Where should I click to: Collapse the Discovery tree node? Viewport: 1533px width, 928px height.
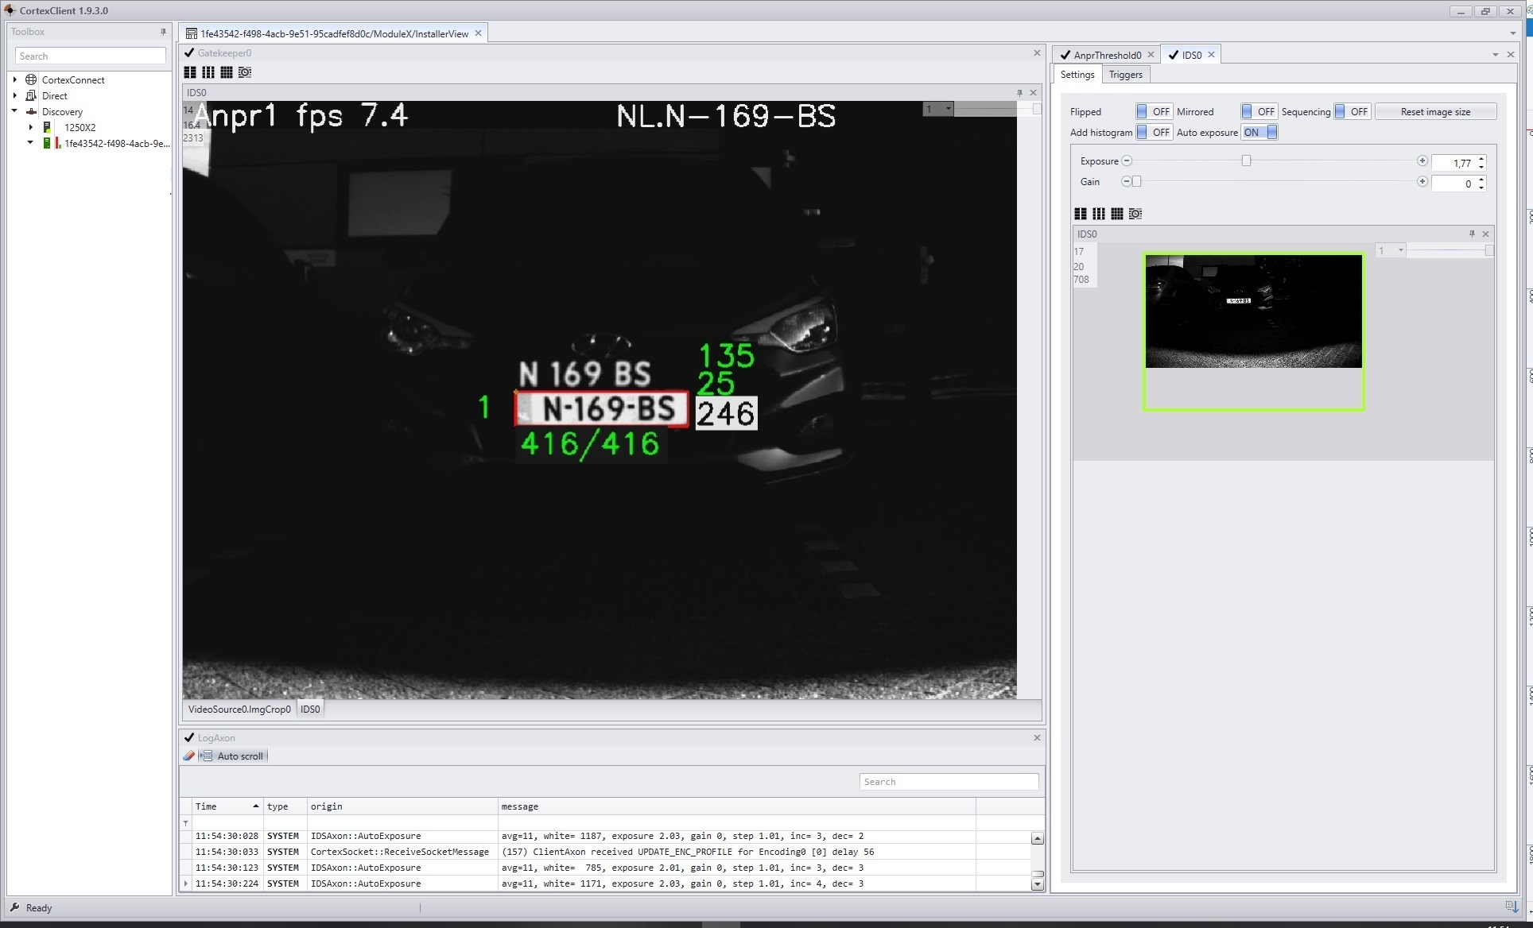coord(15,112)
